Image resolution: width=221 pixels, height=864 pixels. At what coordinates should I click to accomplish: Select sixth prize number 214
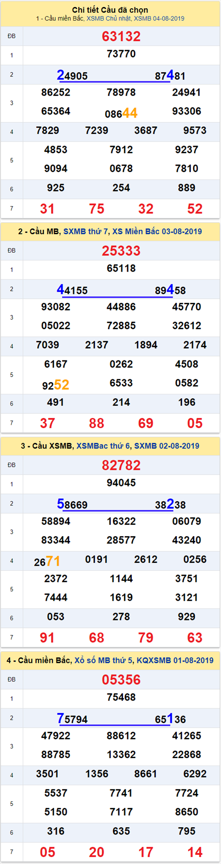(121, 403)
